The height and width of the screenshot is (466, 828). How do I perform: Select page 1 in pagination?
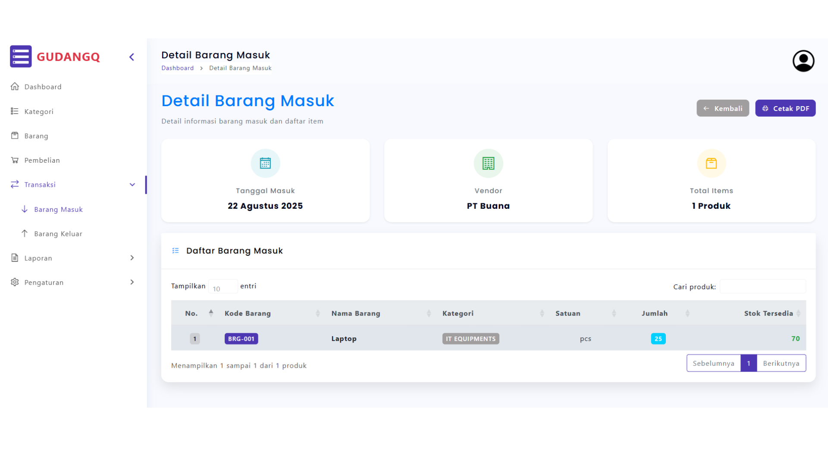(749, 363)
